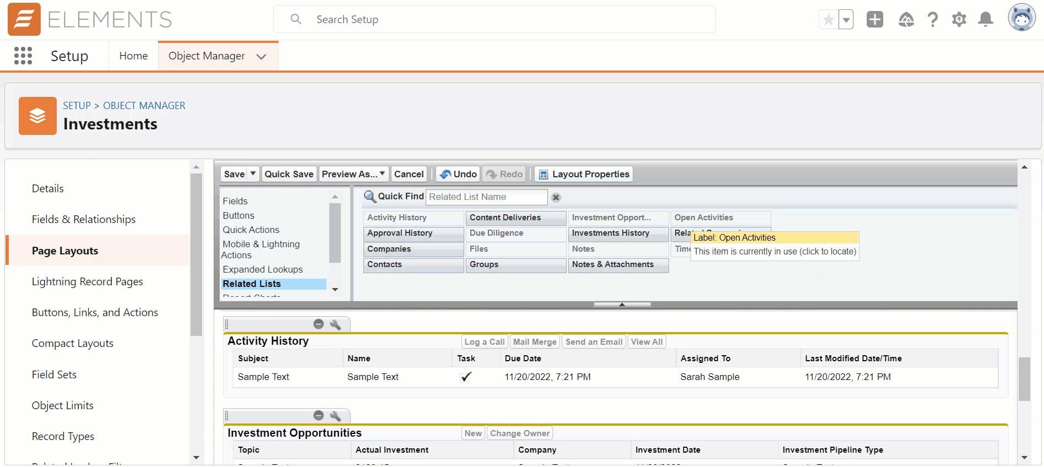Click the Trailhead guidance icon
This screenshot has width=1044, height=467.
[906, 20]
